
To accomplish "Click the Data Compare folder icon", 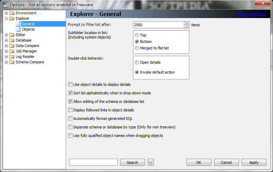I will [12, 46].
